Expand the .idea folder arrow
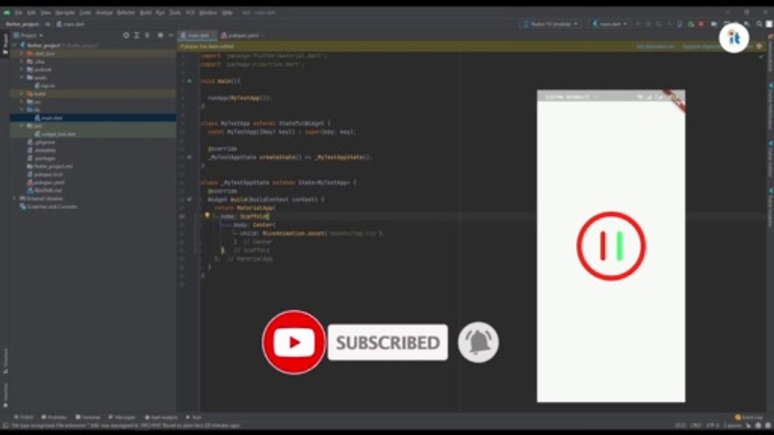Screen dimensions: 774x435 [22, 61]
